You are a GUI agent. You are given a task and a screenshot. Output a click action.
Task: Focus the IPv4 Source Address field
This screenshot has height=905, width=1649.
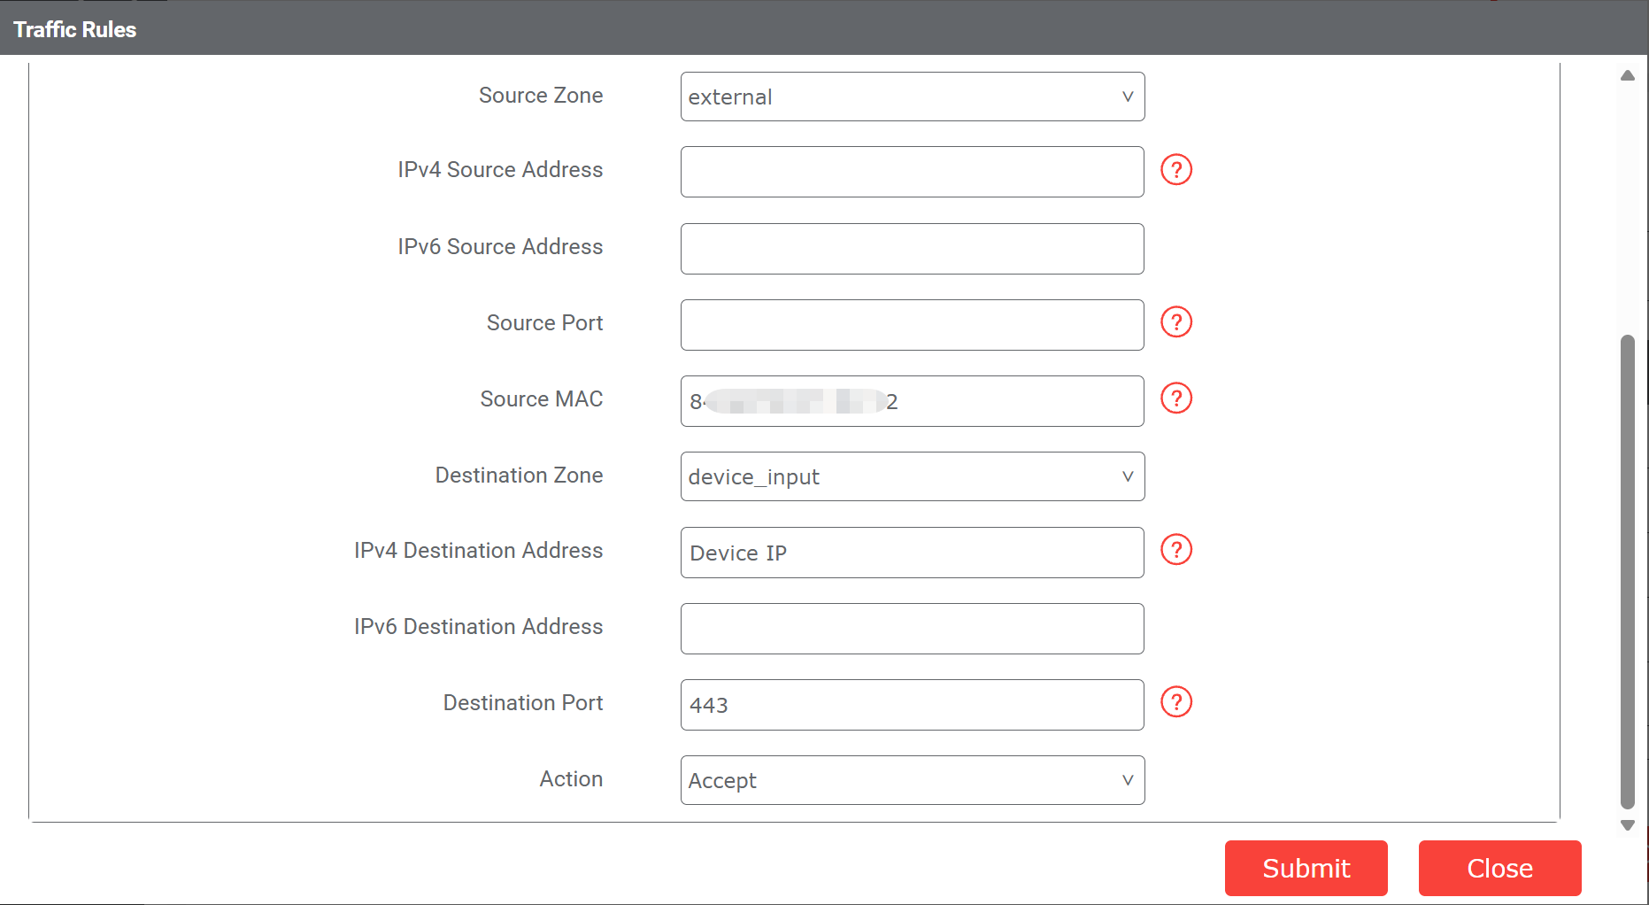(912, 172)
